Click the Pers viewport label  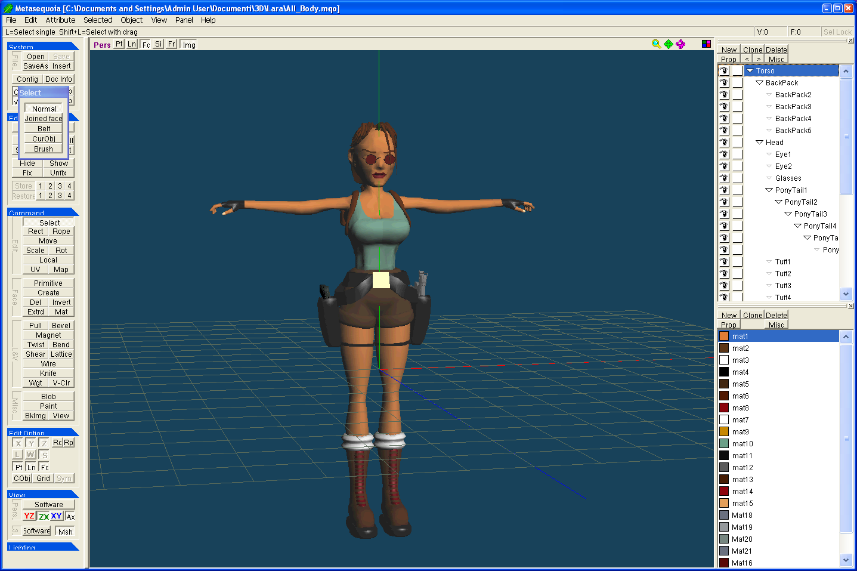(102, 45)
